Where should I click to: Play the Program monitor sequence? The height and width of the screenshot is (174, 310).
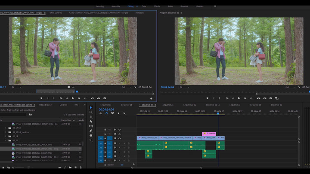(x=239, y=98)
